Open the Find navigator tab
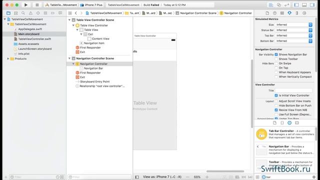The height and width of the screenshot is (180, 320). [x=23, y=13]
